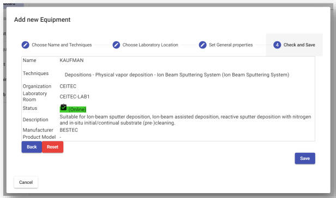Click the Description row label
Image resolution: width=336 pixels, height=198 pixels.
35,120
